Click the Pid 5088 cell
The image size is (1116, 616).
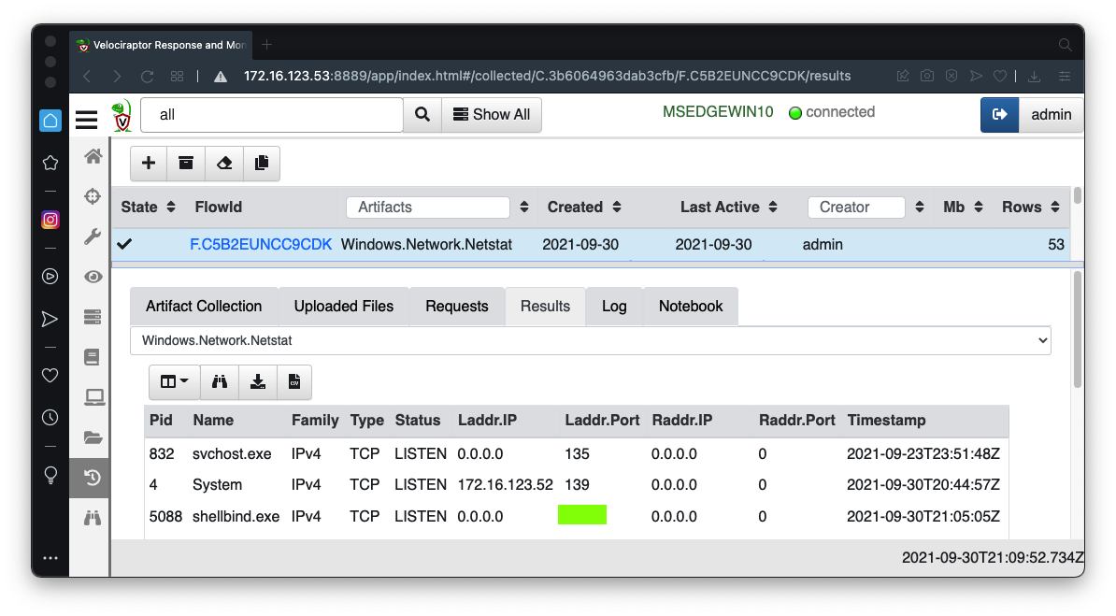coord(165,516)
